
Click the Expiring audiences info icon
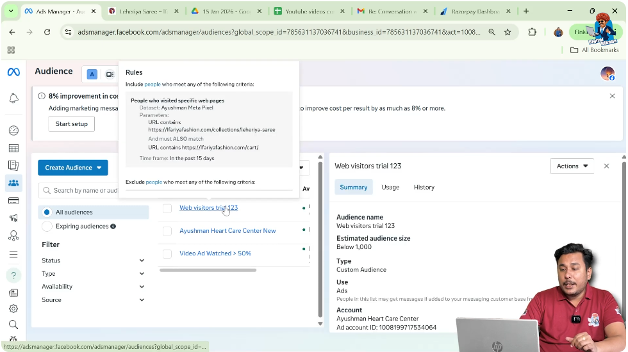[x=113, y=227]
